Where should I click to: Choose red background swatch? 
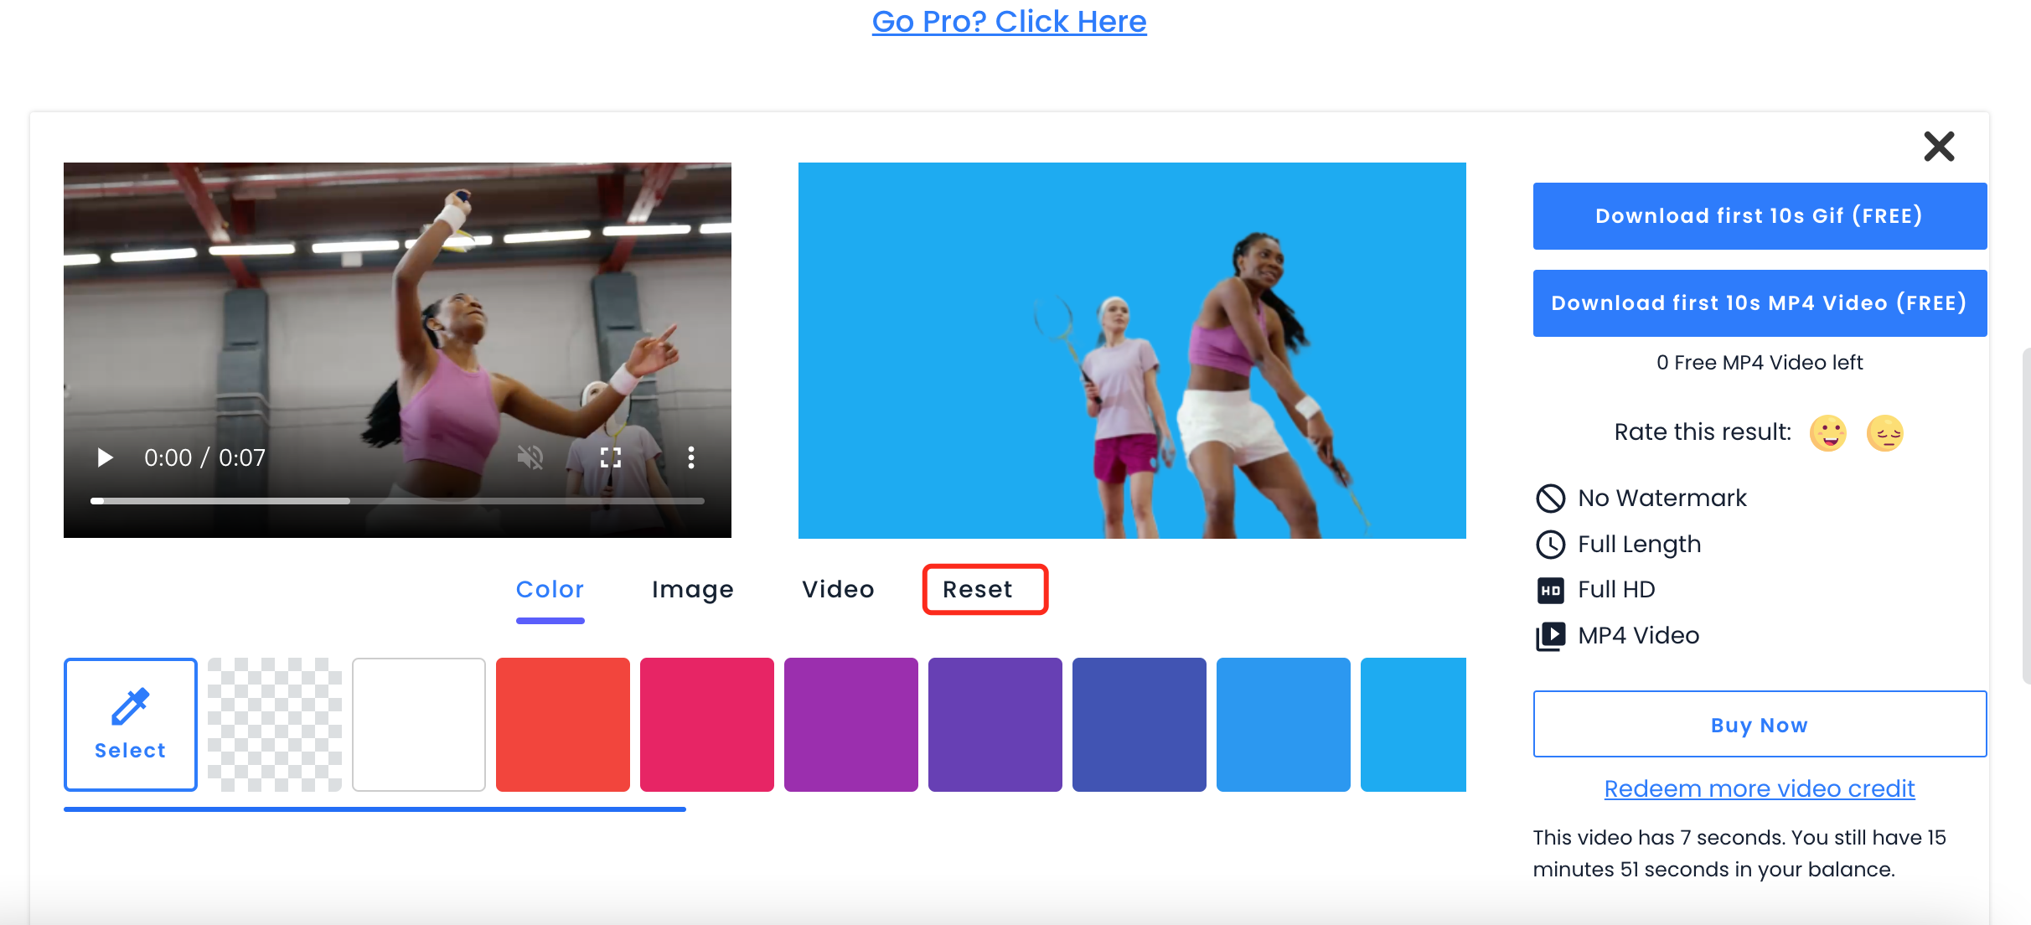tap(563, 725)
